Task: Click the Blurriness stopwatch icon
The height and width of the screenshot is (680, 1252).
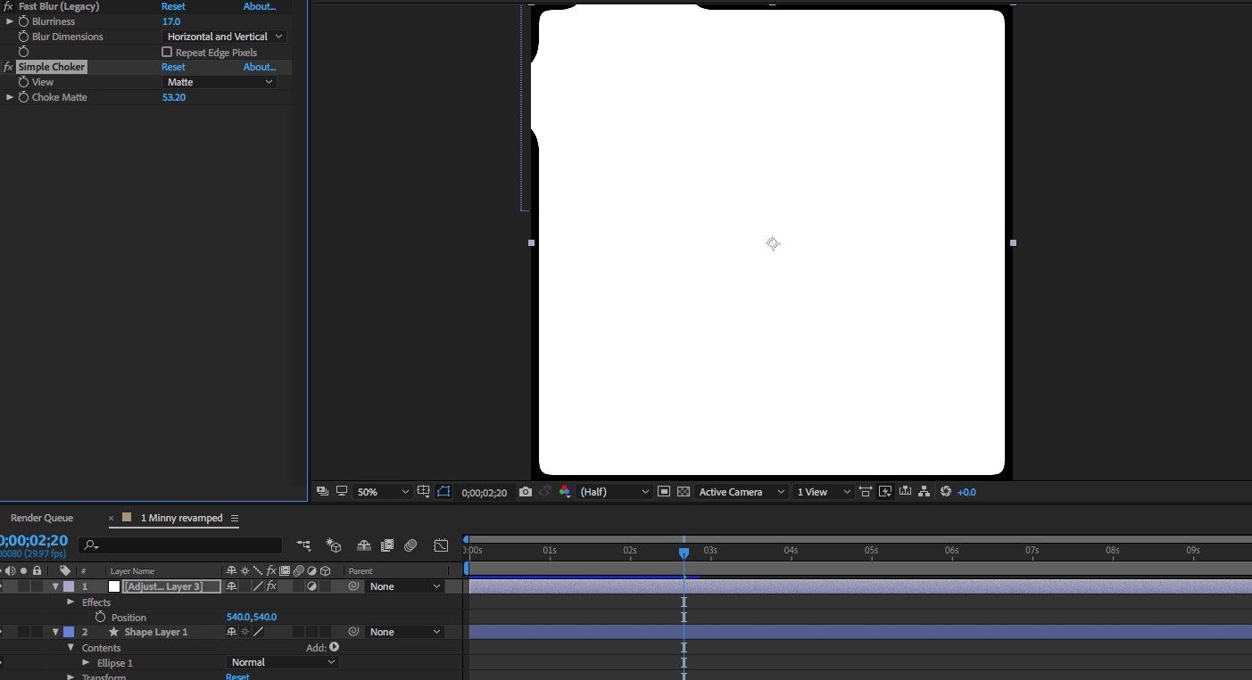Action: click(x=24, y=21)
